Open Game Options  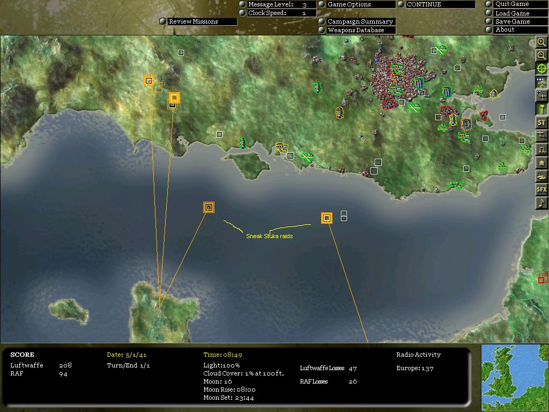click(361, 4)
